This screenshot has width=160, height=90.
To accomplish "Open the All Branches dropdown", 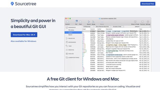I will (88, 27).
